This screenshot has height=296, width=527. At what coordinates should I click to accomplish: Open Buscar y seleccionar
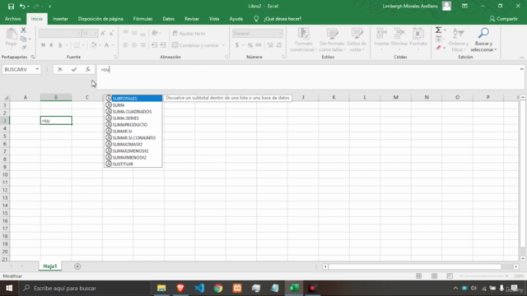(483, 39)
